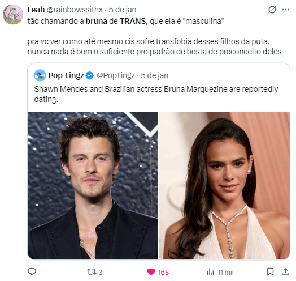Open Leah's profile avatar
Screen dimensions: 296x281
tap(13, 14)
